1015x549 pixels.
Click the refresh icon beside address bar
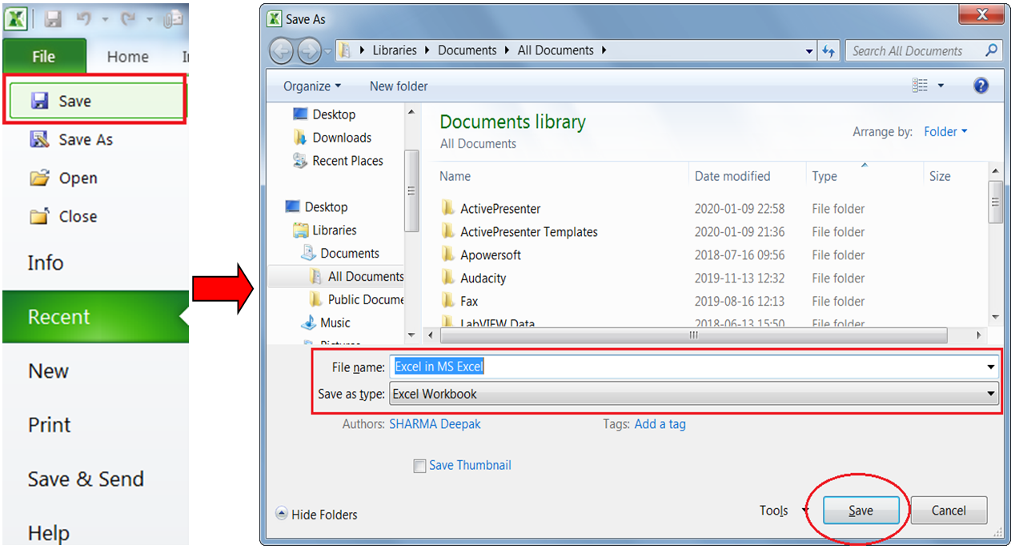click(828, 50)
